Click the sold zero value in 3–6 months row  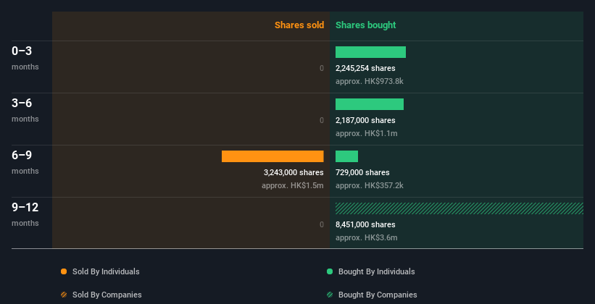tap(322, 120)
